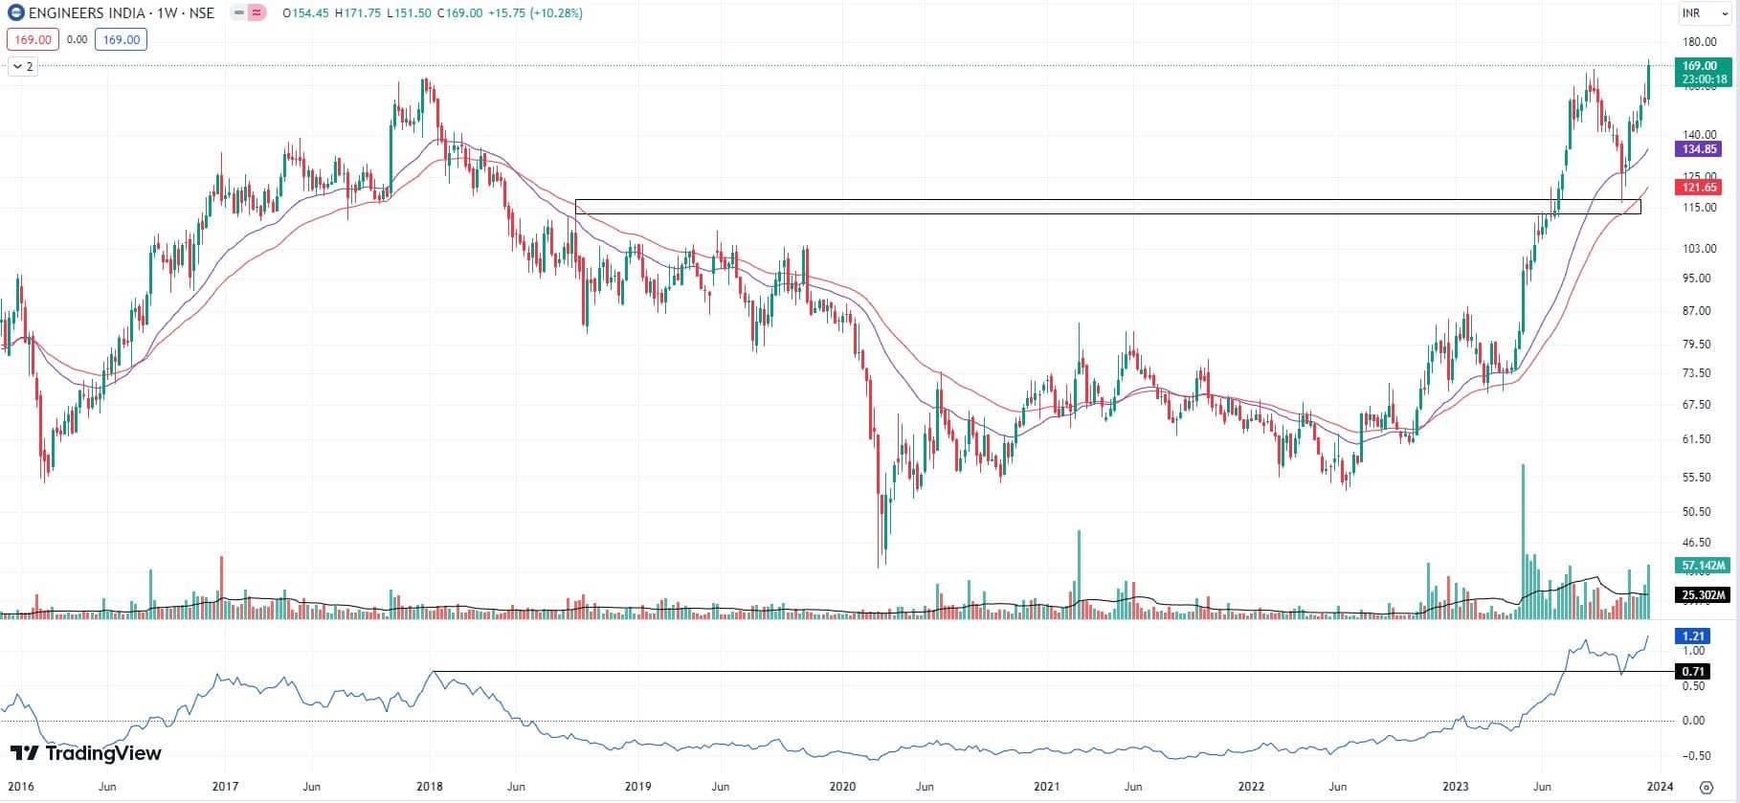
Task: Click the 2020 marker on time axis
Action: click(842, 787)
